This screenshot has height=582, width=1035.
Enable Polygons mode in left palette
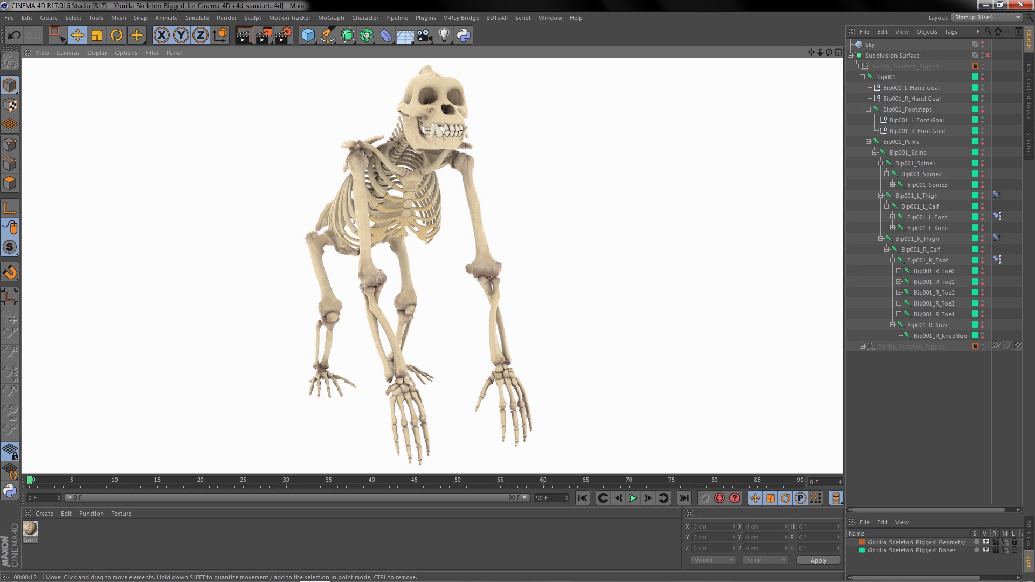(10, 183)
